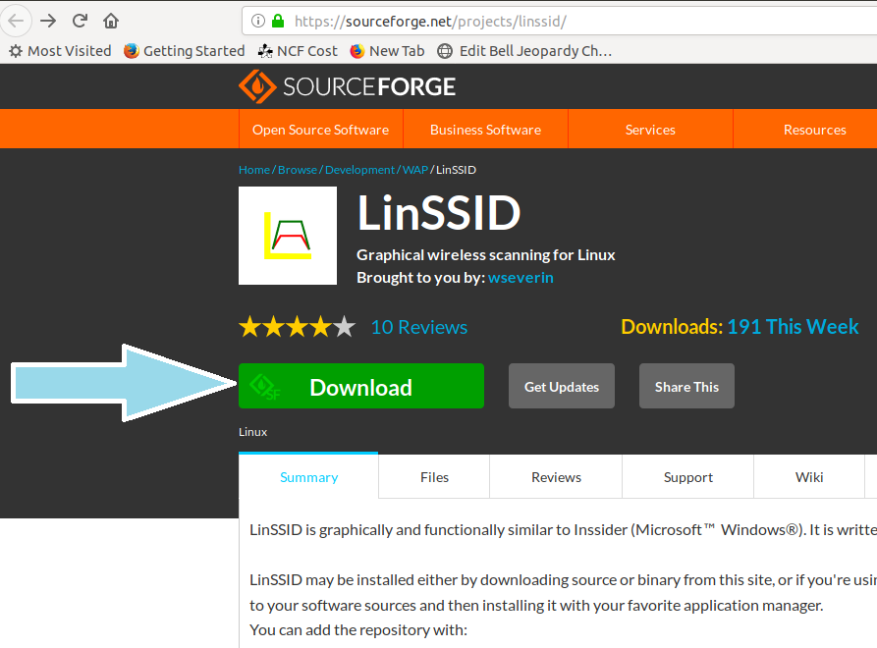Open the browser home page icon
This screenshot has height=648, width=877.
coord(111,22)
